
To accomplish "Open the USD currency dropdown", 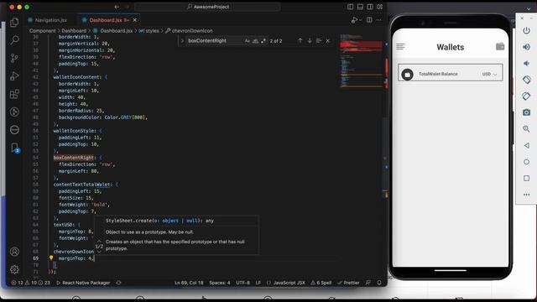I will tap(489, 74).
